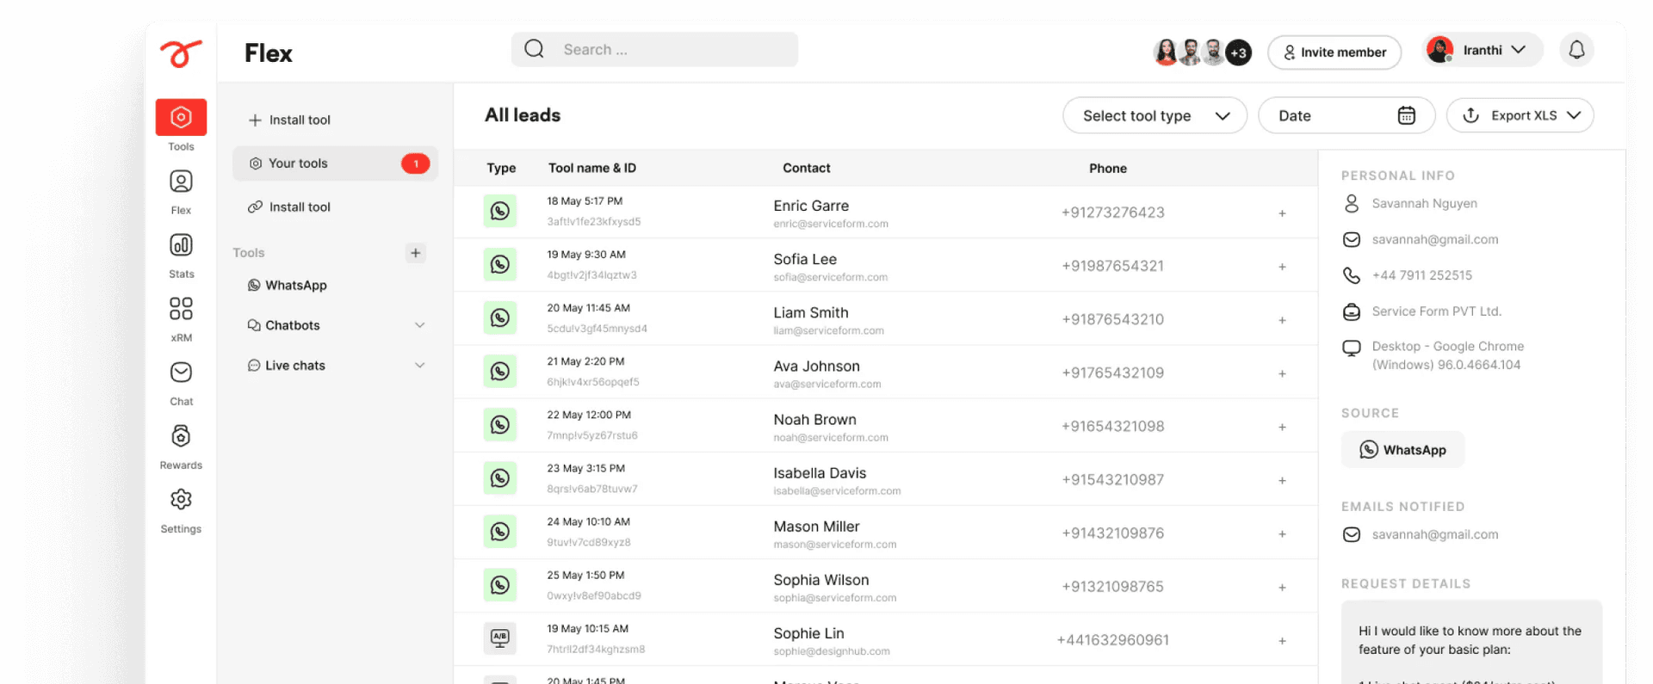Click savannah@gmail.com under Emails Notified
Image resolution: width=1653 pixels, height=684 pixels.
click(x=1435, y=534)
